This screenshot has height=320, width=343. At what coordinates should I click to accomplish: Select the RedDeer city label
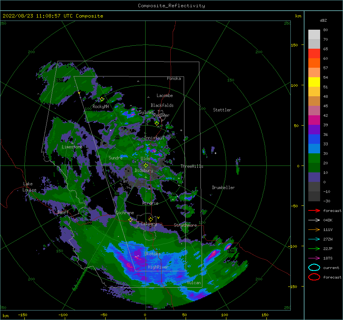click(x=162, y=115)
